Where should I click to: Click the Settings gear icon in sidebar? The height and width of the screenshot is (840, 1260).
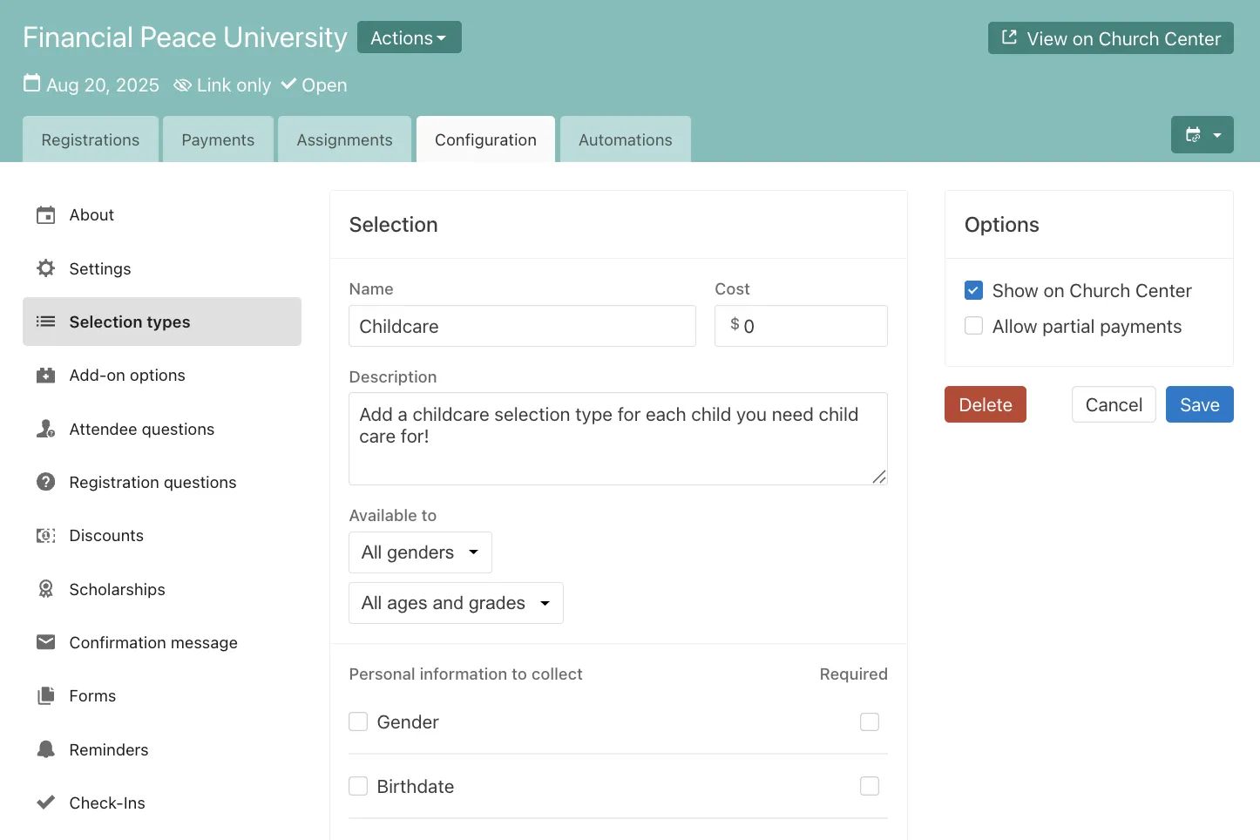[x=45, y=268]
